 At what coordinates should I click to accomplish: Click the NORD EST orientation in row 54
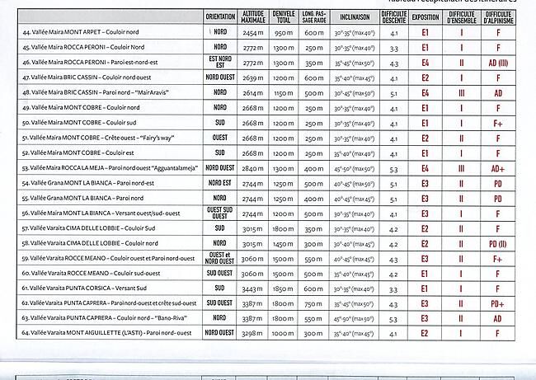[x=220, y=183]
